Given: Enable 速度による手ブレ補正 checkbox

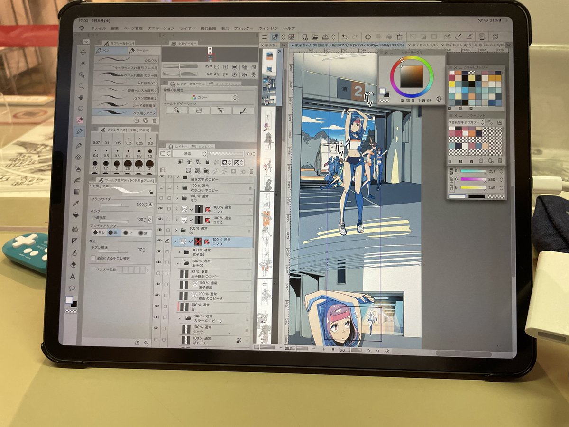Looking at the screenshot, I should point(92,258).
